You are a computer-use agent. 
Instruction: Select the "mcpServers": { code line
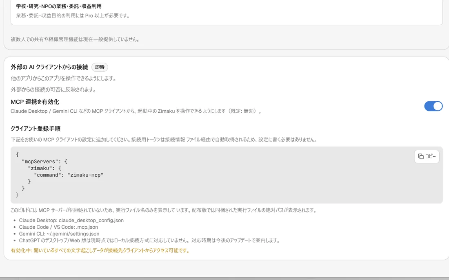tap(44, 162)
